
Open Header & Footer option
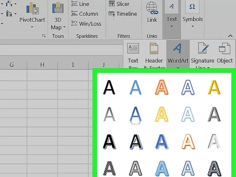[x=154, y=55]
